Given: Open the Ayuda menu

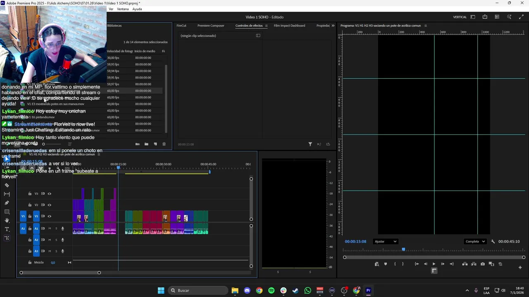Looking at the screenshot, I should pos(137,9).
